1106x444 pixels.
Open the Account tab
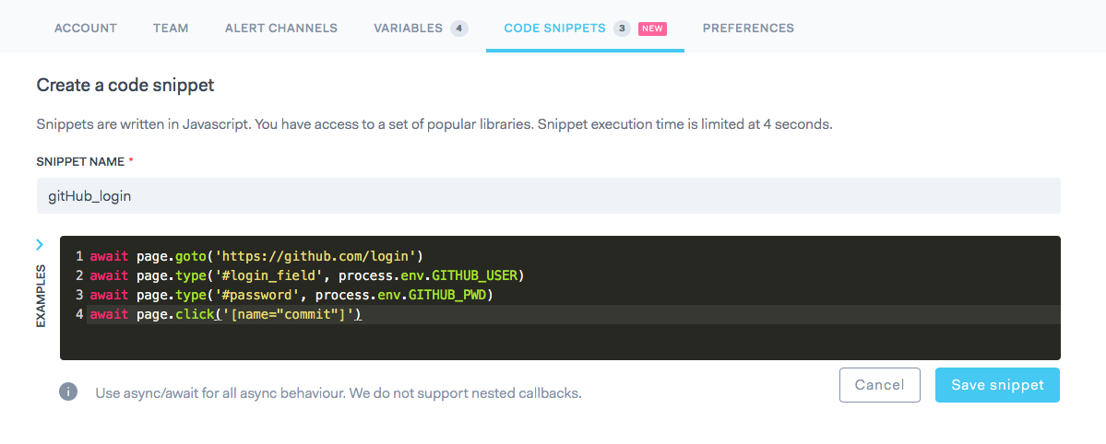[x=86, y=28]
